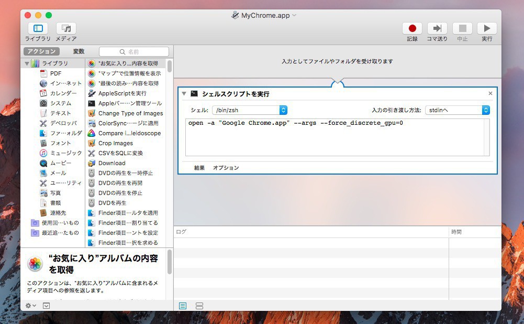The image size is (524, 324).
Task: Open the 使用回…いもの smart folder
Action: click(55, 223)
